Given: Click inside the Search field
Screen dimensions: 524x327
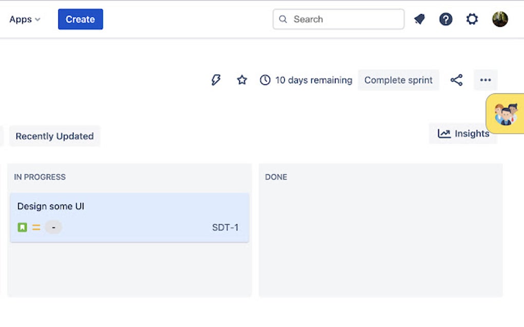Looking at the screenshot, I should [x=338, y=19].
